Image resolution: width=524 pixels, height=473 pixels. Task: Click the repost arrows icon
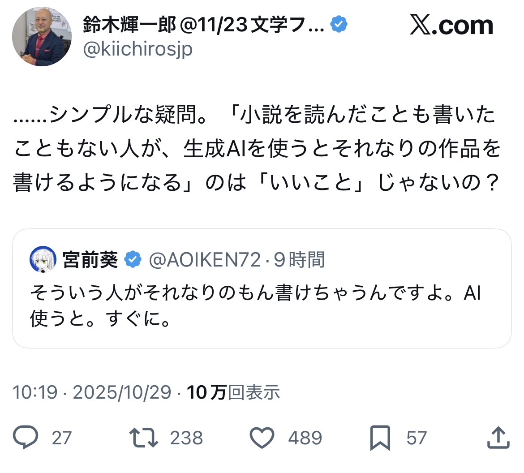[x=143, y=438]
